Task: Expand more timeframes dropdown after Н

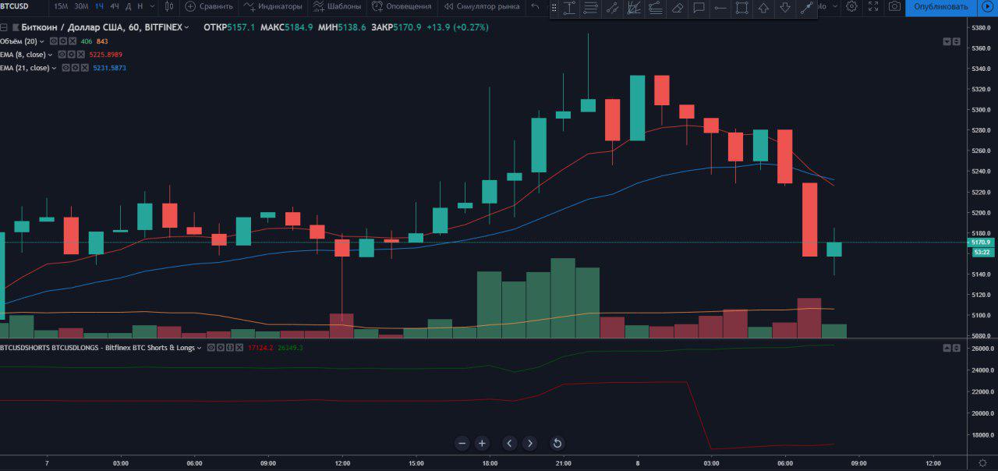Action: [151, 6]
